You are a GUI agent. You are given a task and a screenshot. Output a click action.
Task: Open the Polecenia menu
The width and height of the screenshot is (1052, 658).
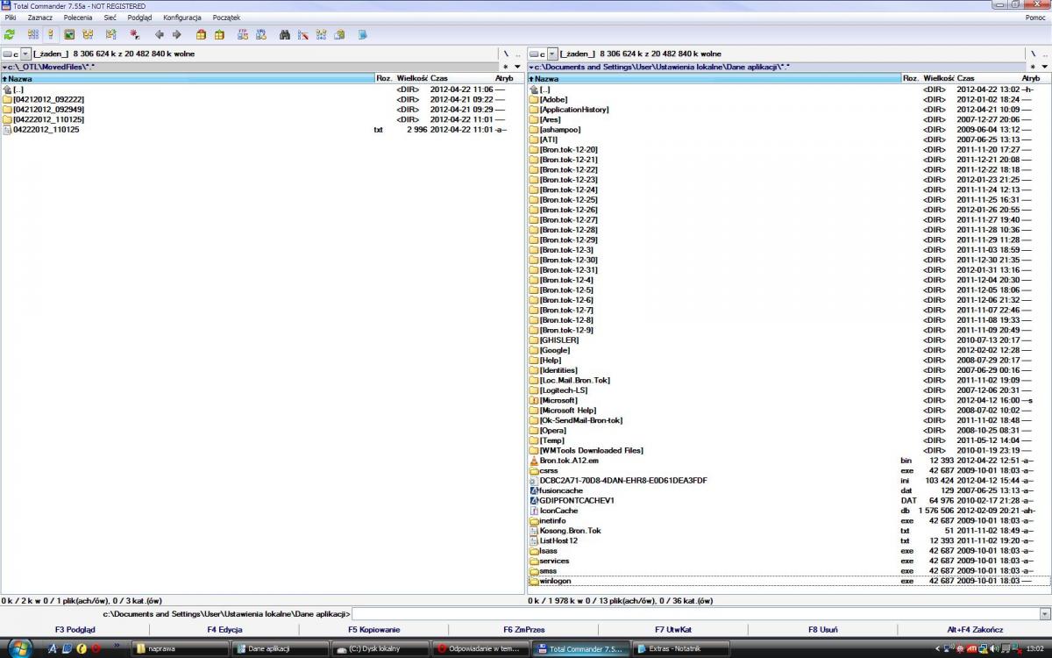78,18
